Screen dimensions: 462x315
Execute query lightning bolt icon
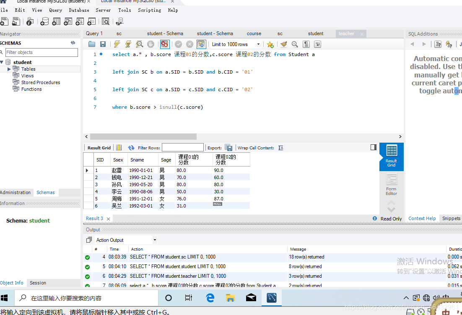(117, 44)
